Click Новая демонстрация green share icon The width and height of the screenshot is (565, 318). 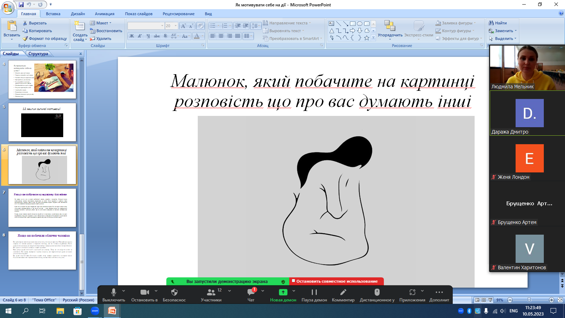click(x=283, y=295)
